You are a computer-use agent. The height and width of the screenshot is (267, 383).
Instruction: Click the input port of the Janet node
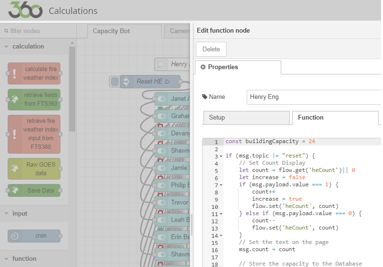[154, 99]
